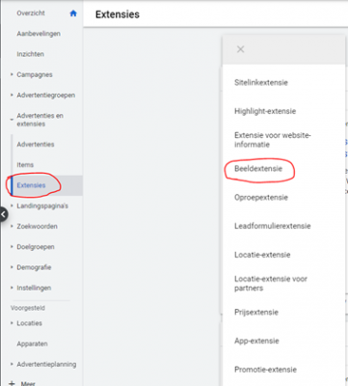Image resolution: width=348 pixels, height=386 pixels.
Task: Choose Promotie-extensie
Action: pyautogui.click(x=265, y=370)
